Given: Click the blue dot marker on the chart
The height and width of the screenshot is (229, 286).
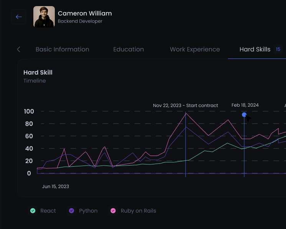Looking at the screenshot, I should (x=244, y=115).
